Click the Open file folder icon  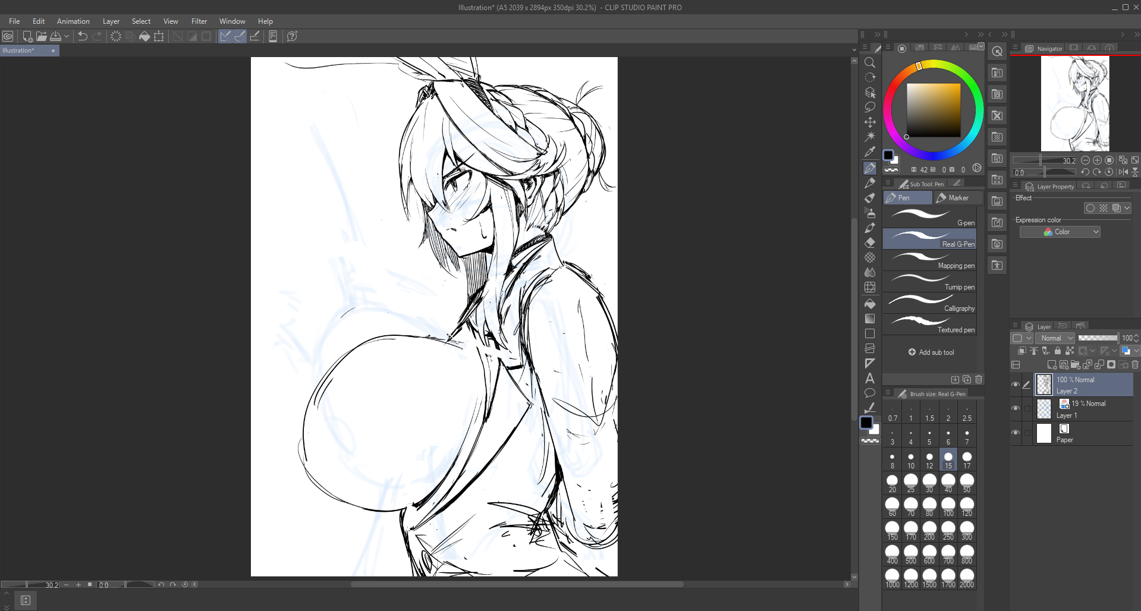(41, 36)
